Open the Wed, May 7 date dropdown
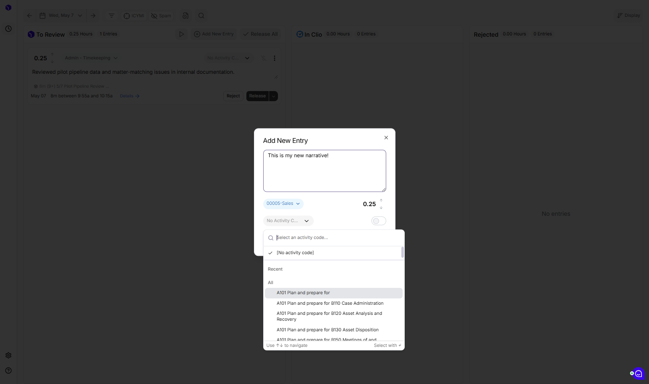Image resolution: width=649 pixels, height=384 pixels. [61, 16]
